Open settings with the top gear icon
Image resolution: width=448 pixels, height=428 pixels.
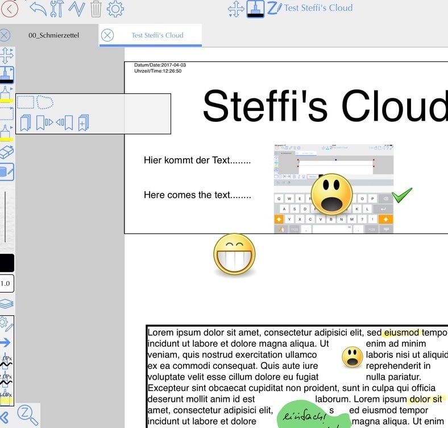pos(115,9)
